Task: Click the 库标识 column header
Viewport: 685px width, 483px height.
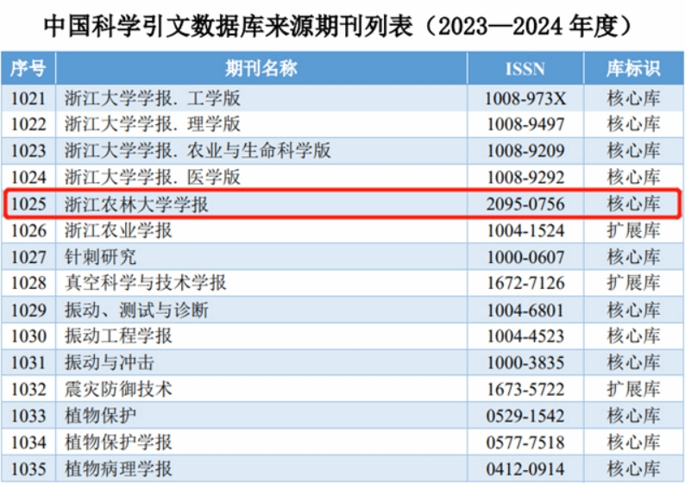Action: (632, 68)
